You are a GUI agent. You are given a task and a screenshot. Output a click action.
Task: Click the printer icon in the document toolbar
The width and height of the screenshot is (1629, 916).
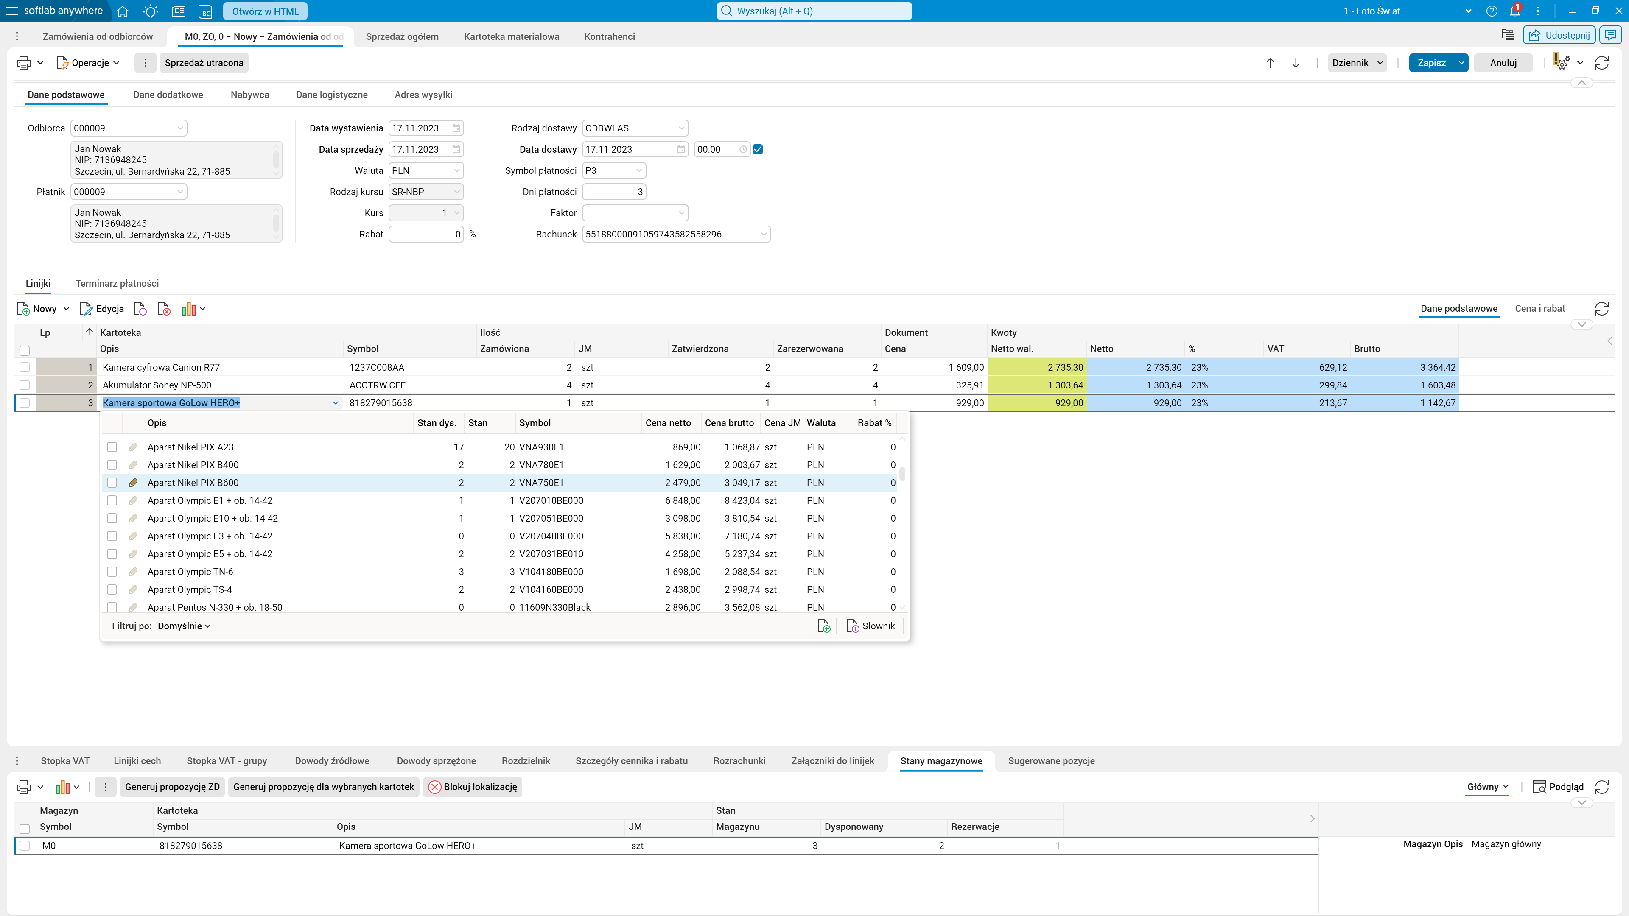pyautogui.click(x=24, y=63)
